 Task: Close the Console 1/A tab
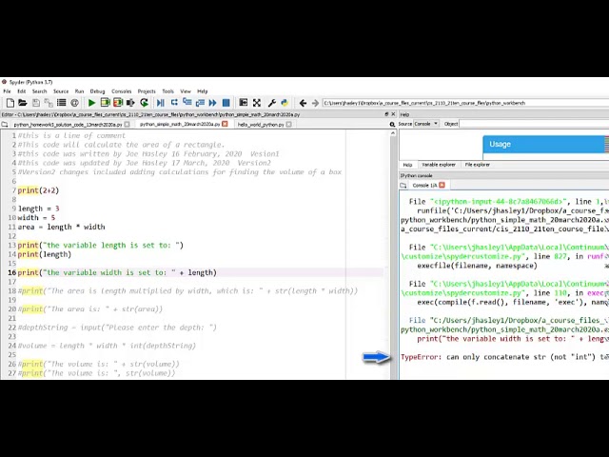tap(442, 186)
